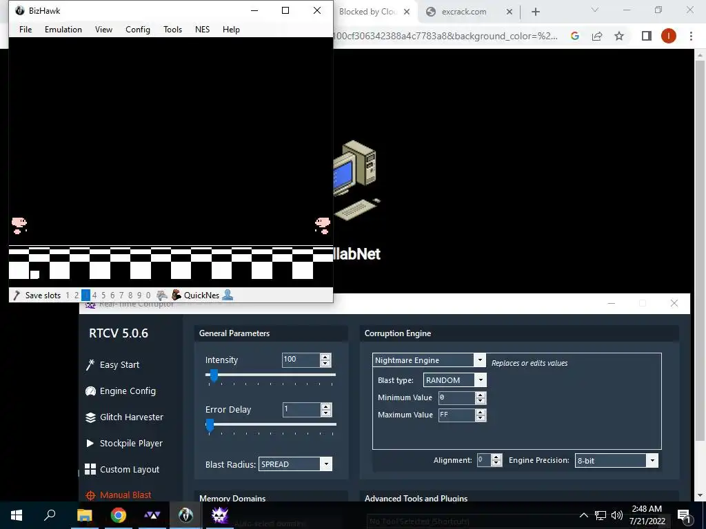Decrease Intensity with down arrow

click(325, 363)
